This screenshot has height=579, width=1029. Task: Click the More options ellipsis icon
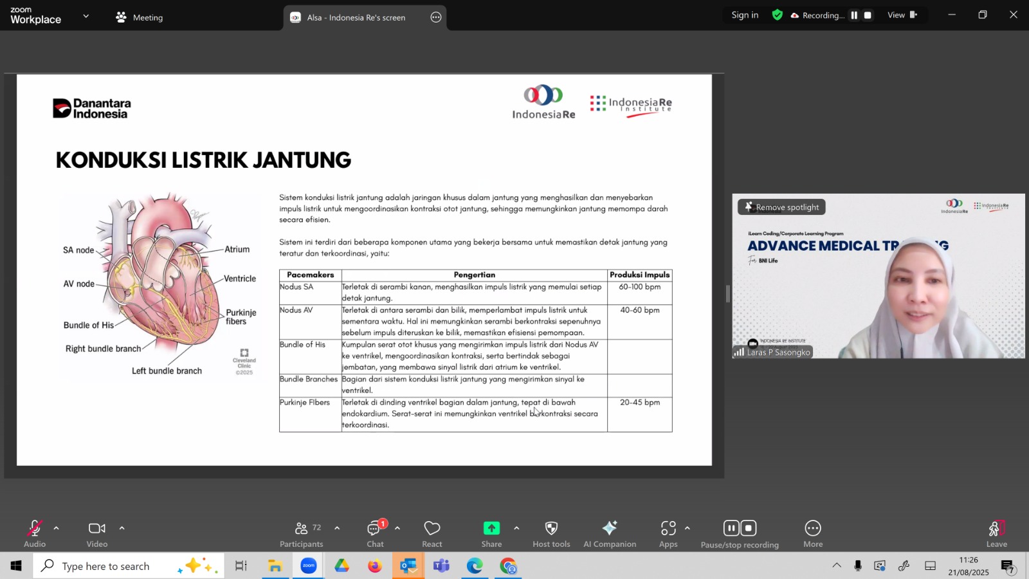pyautogui.click(x=813, y=529)
